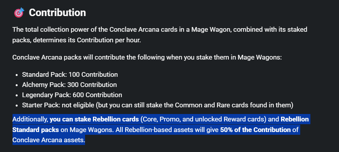
Task: Click the Starter Pack: not eligible item
Action: [x=158, y=105]
